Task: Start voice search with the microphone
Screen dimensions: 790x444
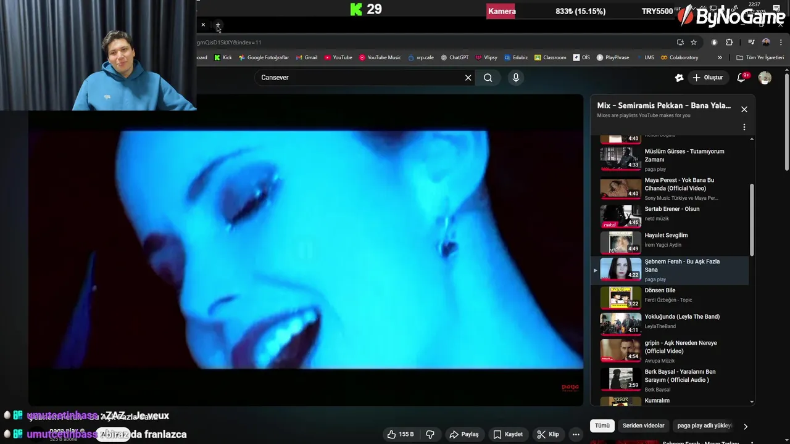Action: click(x=516, y=78)
